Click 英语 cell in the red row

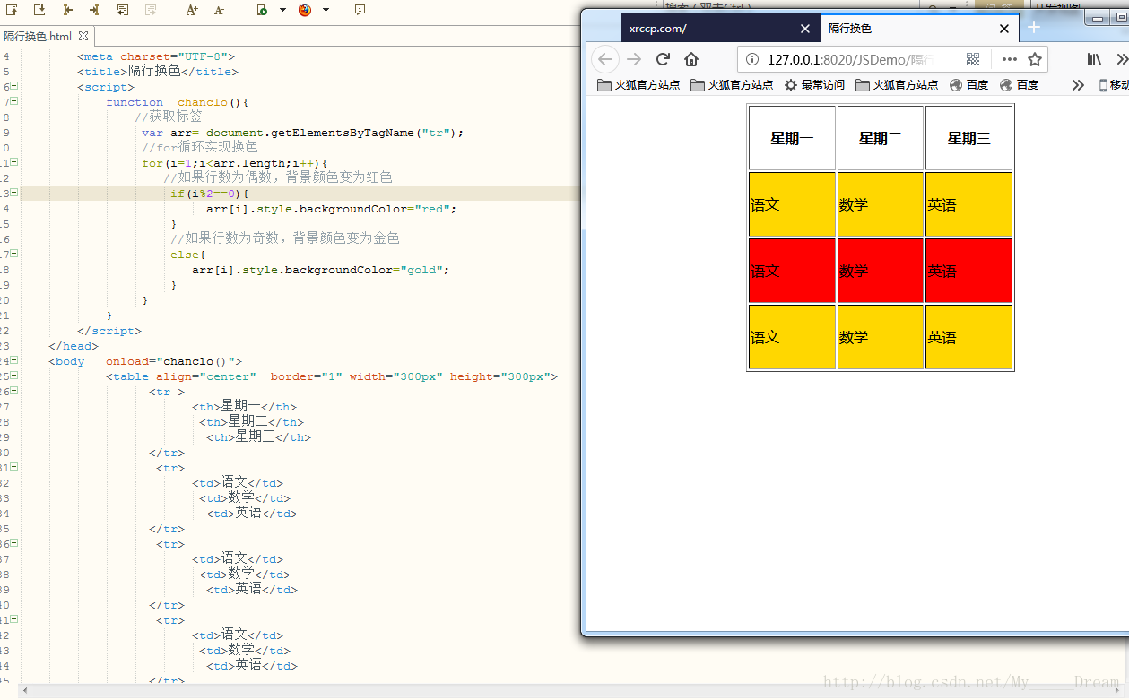pos(968,271)
